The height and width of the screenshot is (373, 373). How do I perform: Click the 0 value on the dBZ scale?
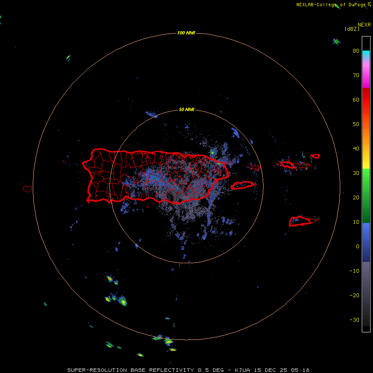tap(358, 247)
